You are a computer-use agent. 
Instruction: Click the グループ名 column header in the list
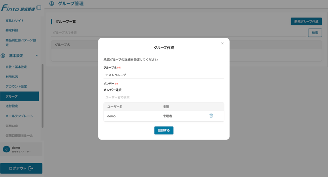coord(62,45)
